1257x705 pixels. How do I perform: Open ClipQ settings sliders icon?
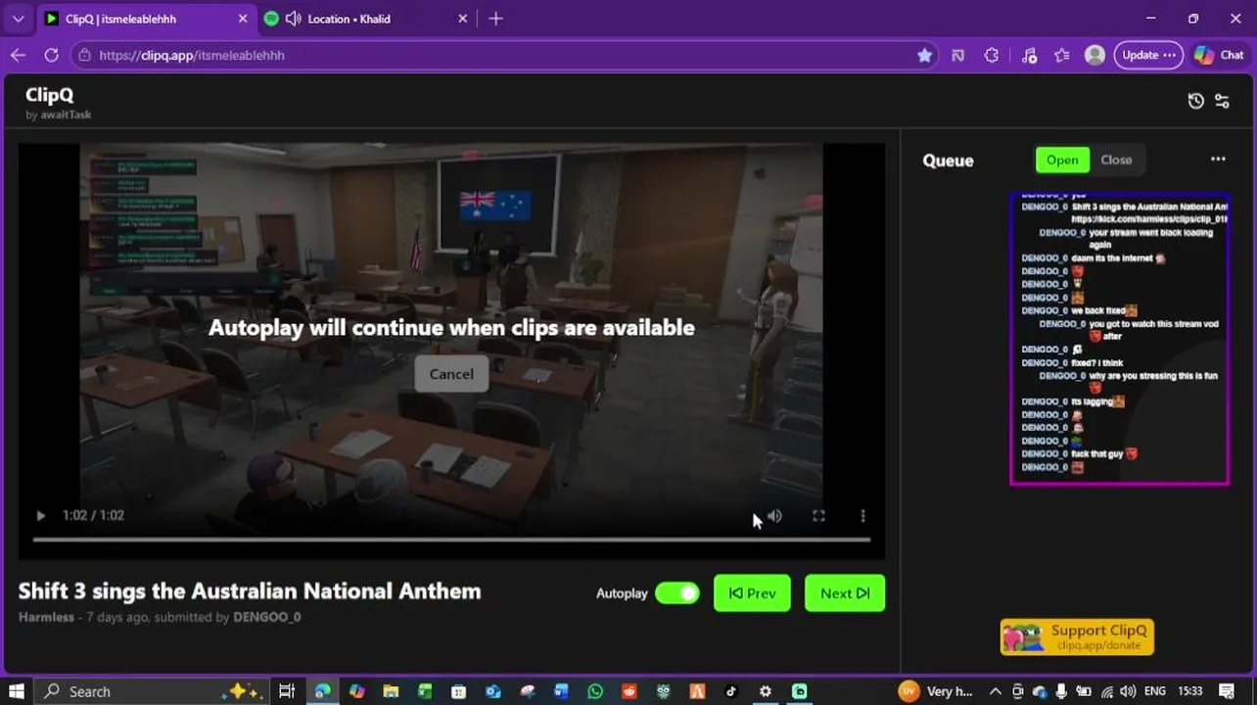click(1222, 101)
